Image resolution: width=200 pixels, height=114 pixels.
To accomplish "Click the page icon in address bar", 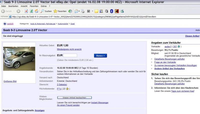I will coord(10,17).
